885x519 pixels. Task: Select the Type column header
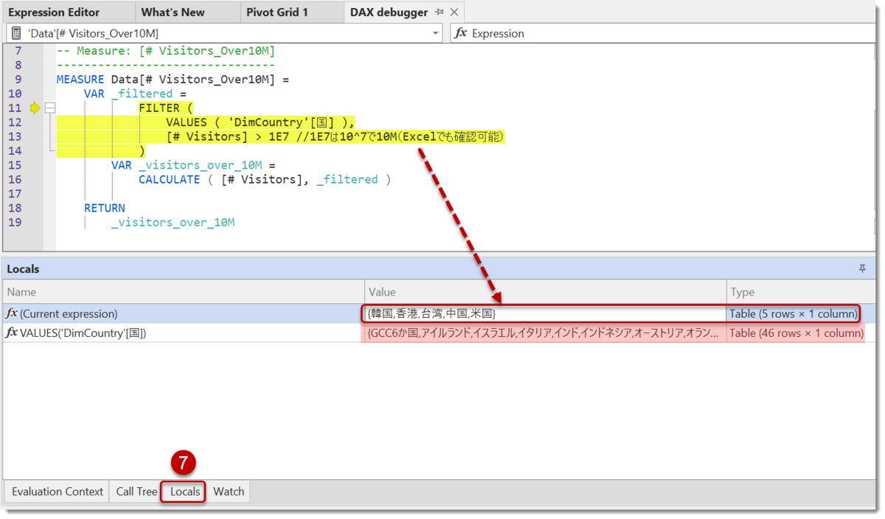[x=802, y=292]
